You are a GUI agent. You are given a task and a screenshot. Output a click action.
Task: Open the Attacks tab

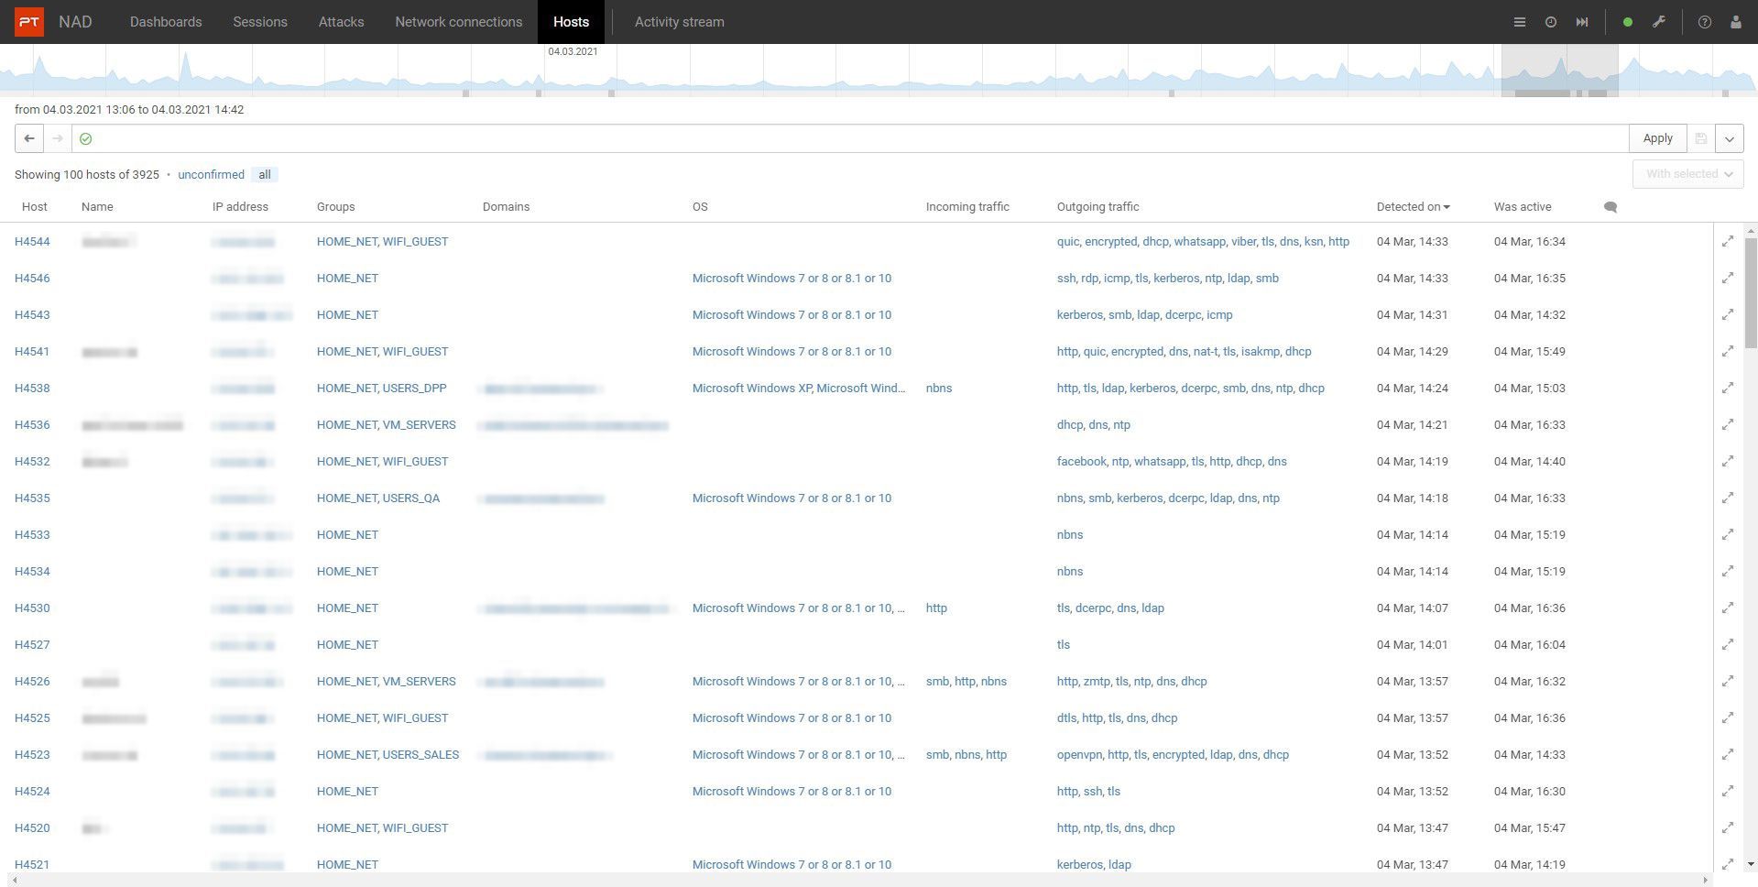tap(341, 22)
